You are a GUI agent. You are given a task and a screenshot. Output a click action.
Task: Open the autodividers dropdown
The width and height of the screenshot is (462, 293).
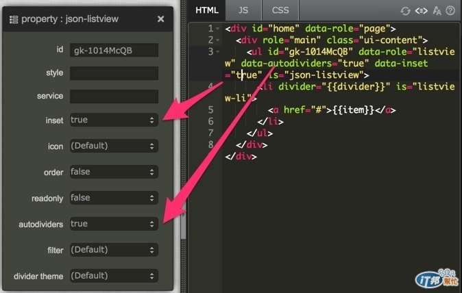tap(114, 224)
